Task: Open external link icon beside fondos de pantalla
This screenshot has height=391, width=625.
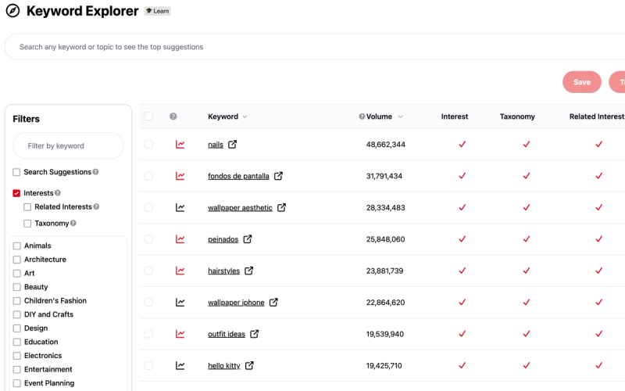Action: point(278,176)
